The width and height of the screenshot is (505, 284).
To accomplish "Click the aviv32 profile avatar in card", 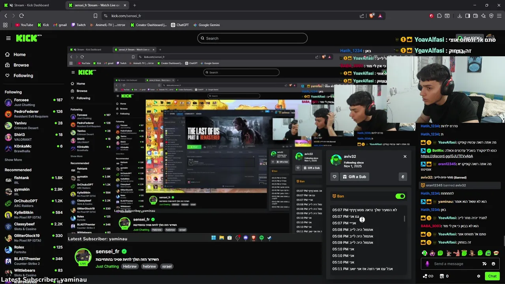I will (x=336, y=160).
